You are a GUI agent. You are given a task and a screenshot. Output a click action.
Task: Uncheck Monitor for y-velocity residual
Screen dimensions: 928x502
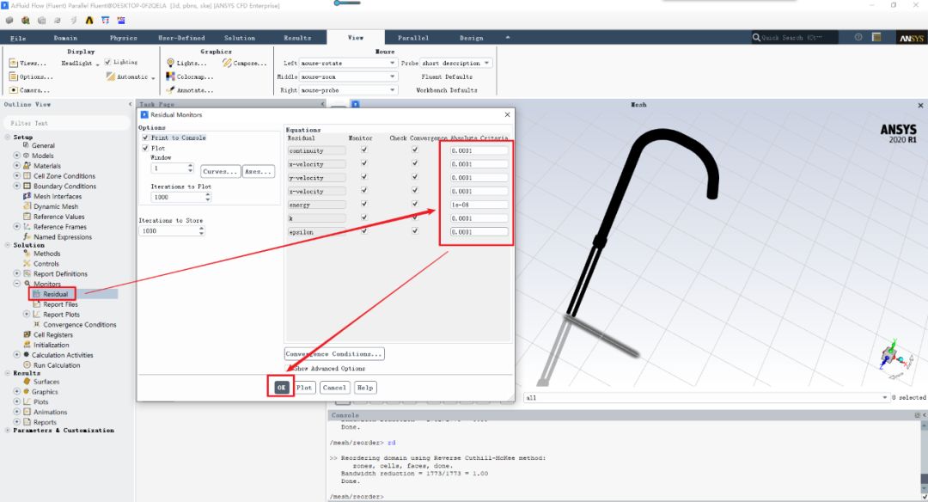[x=364, y=177]
